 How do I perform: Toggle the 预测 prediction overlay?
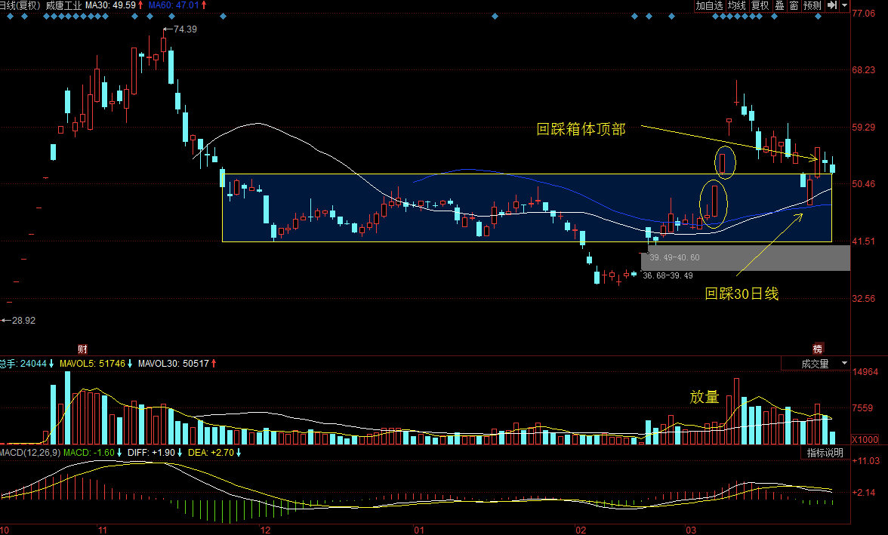point(812,5)
